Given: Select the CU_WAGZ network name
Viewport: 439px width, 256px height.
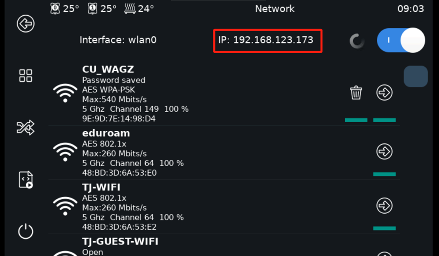Looking at the screenshot, I should point(108,69).
